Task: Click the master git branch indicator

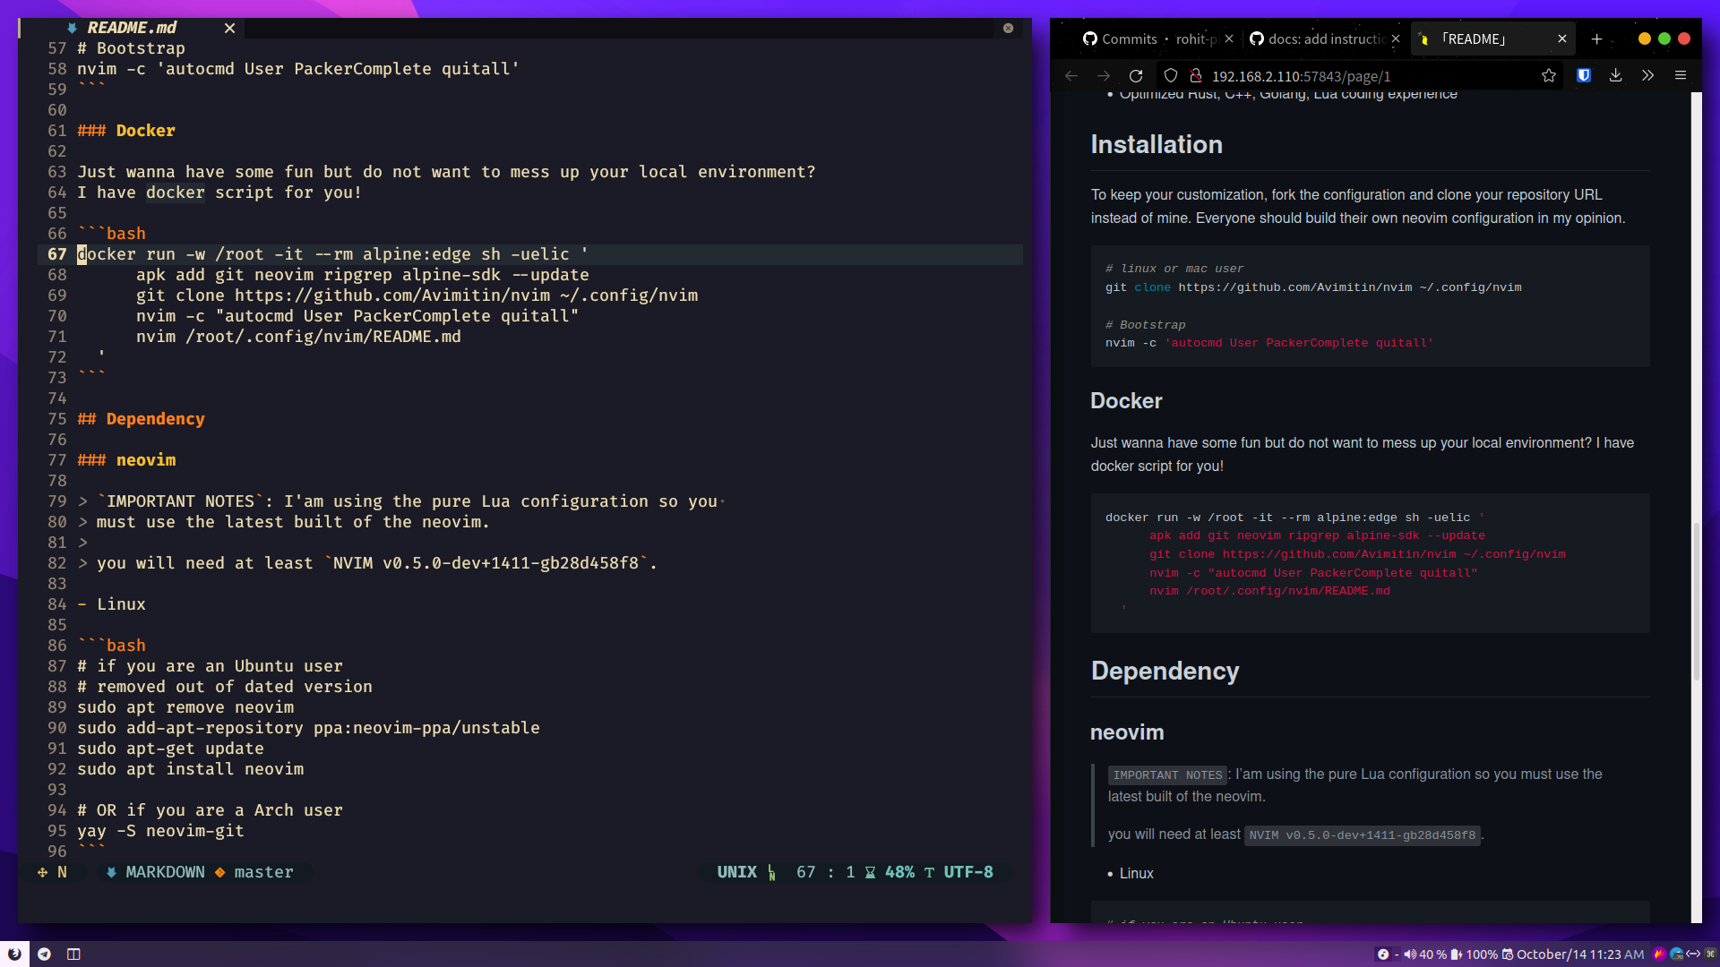Action: tap(263, 872)
